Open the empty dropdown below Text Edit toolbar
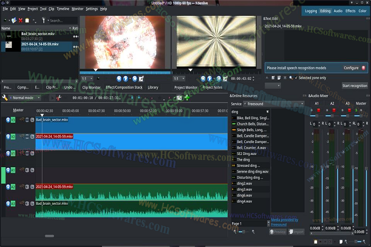 point(273,85)
